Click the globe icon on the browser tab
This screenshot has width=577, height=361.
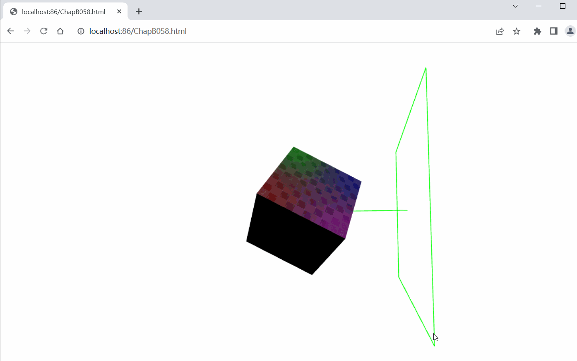[x=14, y=12]
